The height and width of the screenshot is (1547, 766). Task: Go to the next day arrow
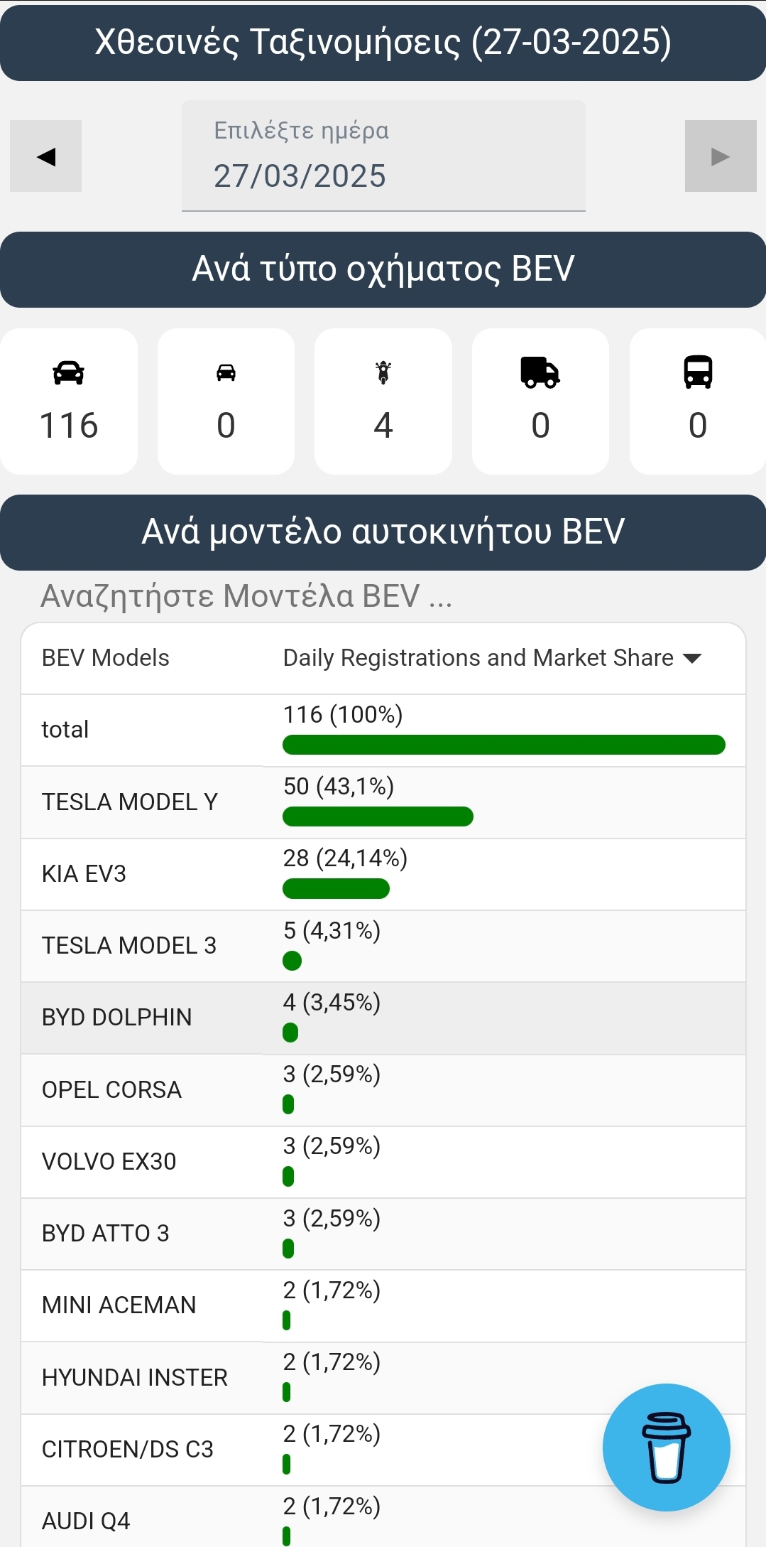(721, 156)
